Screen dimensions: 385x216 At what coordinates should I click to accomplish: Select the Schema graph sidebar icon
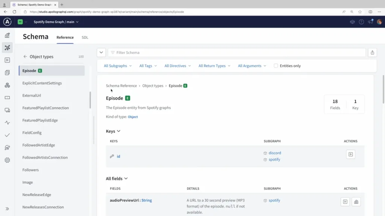coord(8,48)
